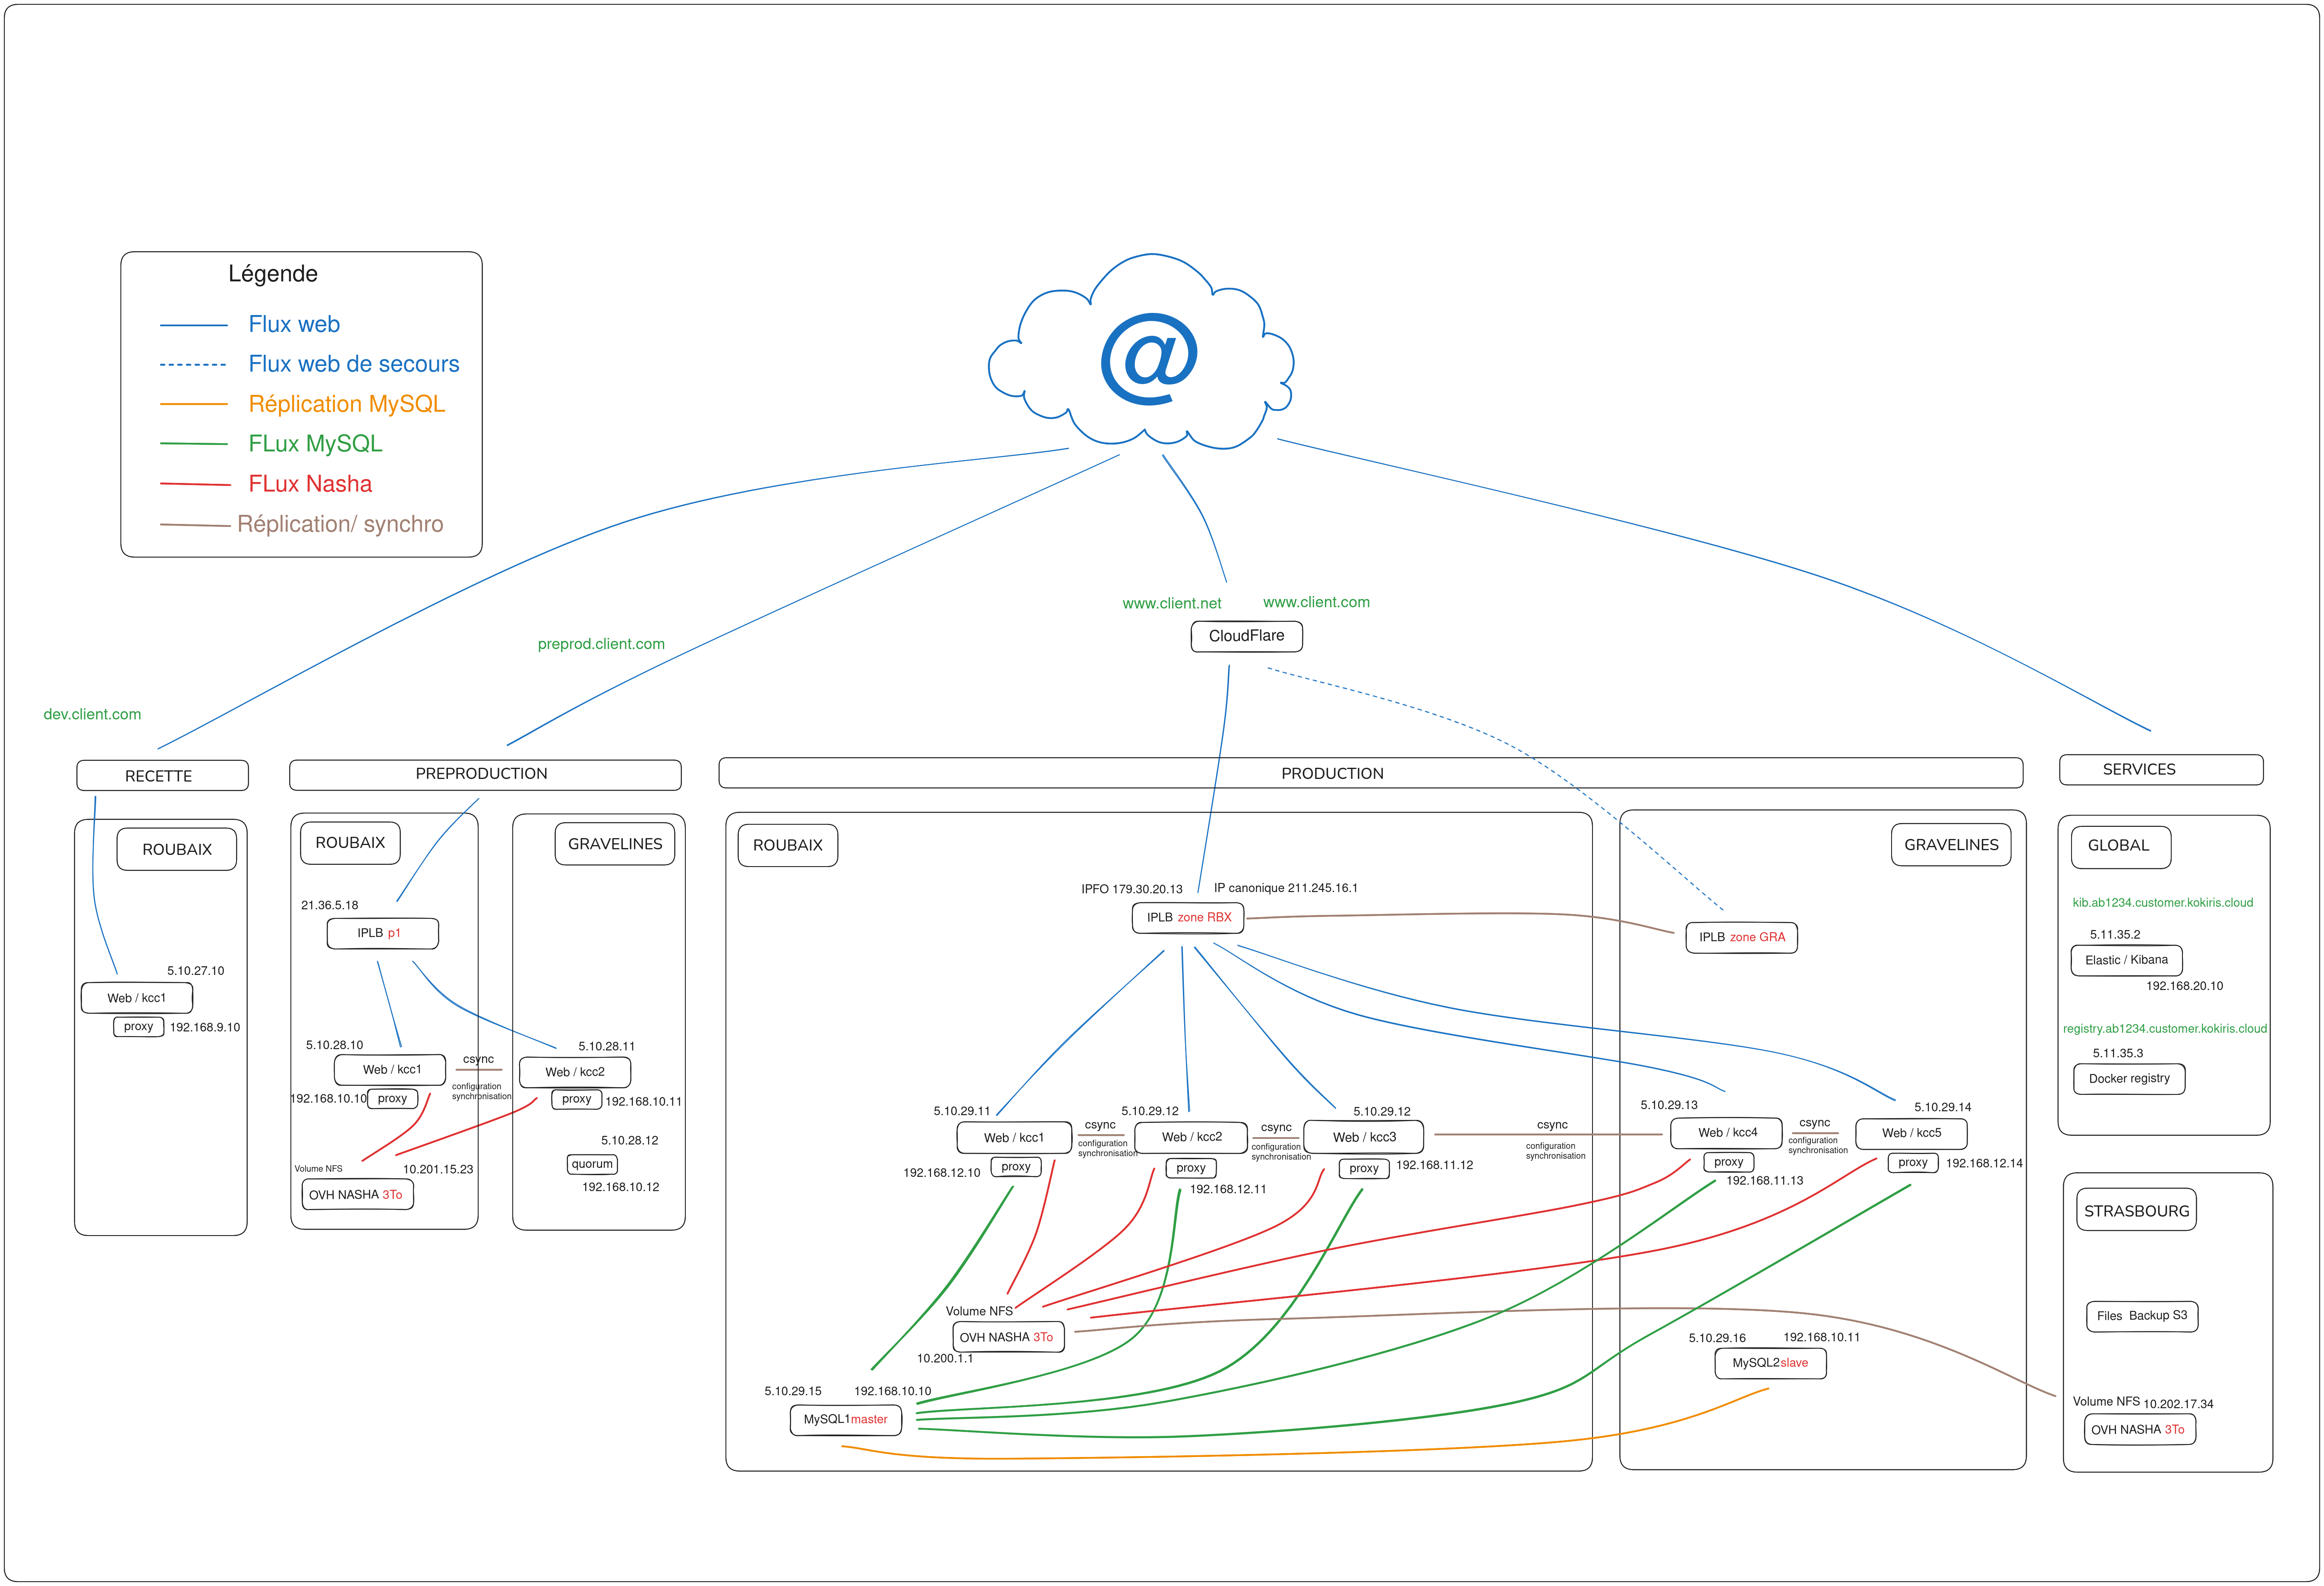Click the dev.client.com link label

click(92, 714)
